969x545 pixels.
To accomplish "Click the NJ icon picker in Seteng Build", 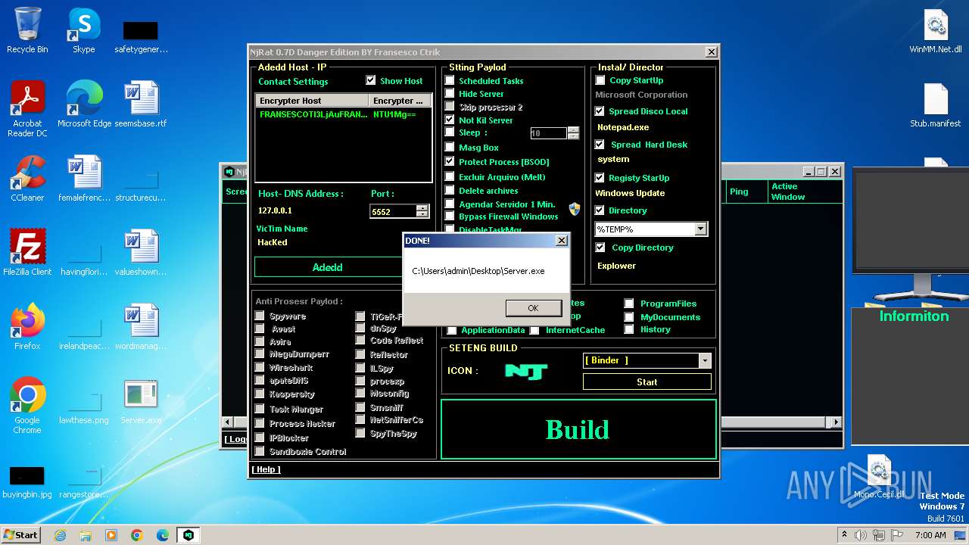I will coord(526,371).
